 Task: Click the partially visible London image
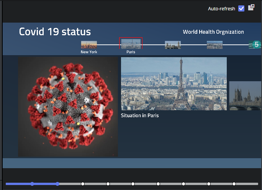245,96
